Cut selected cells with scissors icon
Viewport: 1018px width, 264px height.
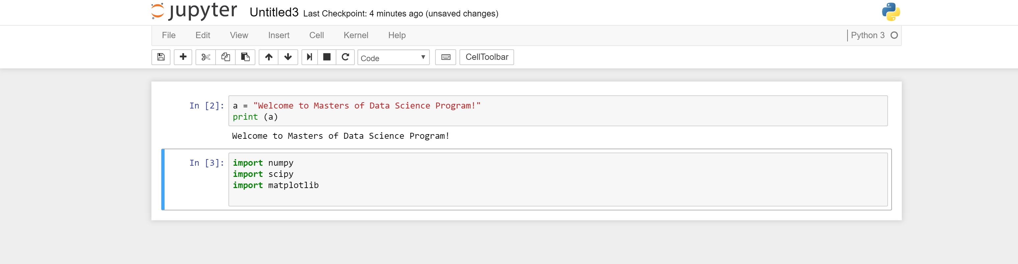click(x=205, y=57)
